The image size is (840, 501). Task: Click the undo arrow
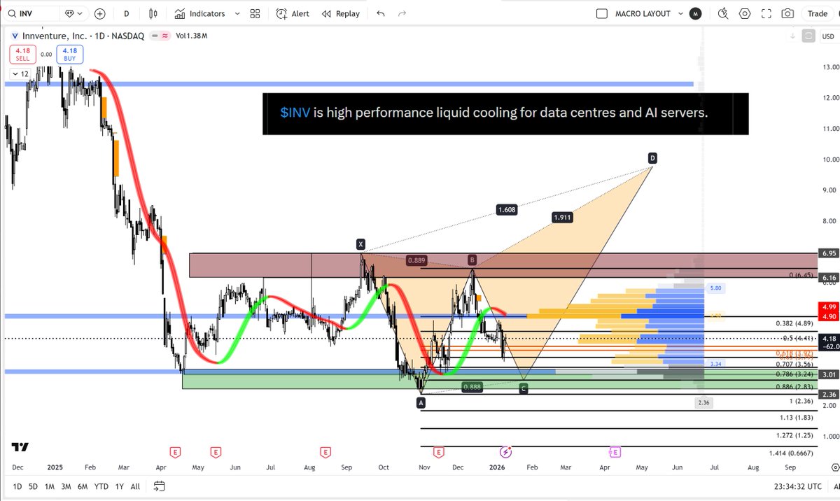pyautogui.click(x=381, y=13)
